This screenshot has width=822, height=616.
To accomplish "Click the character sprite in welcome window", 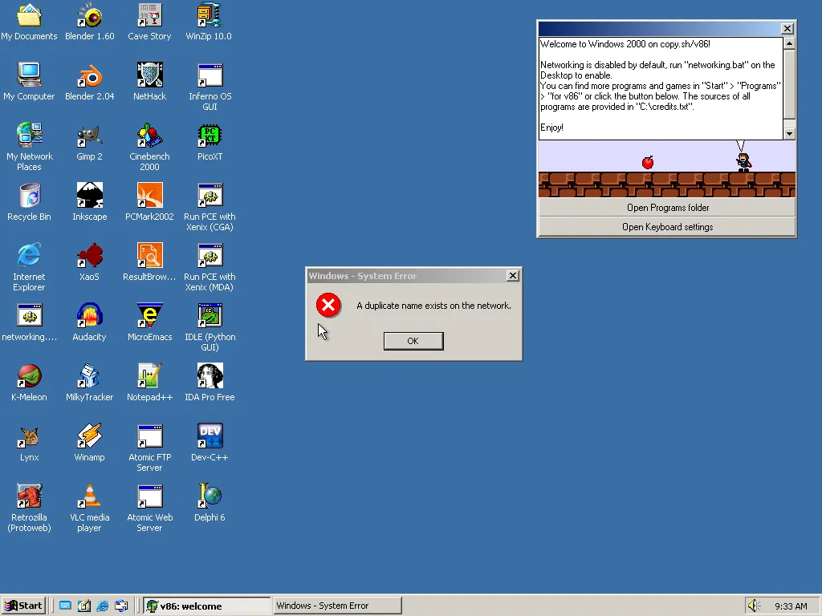I will coord(744,162).
